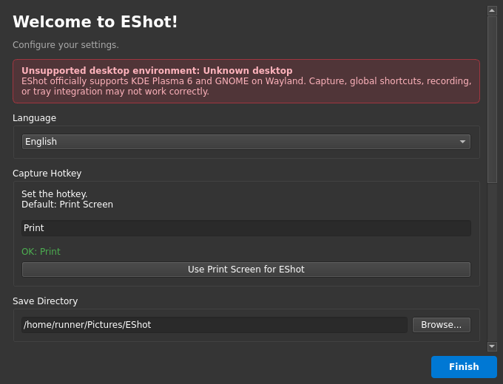
Task: Click the Finish button
Action: pos(464,367)
